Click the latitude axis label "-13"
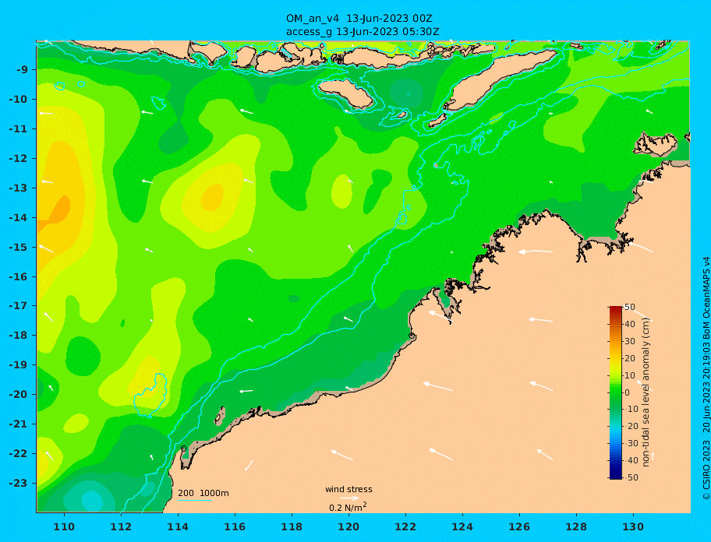Screen dimensions: 711x542 pos(19,188)
